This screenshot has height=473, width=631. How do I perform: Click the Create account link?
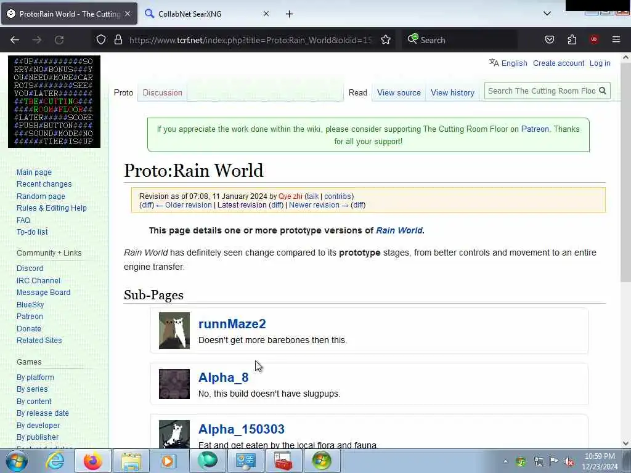pyautogui.click(x=558, y=63)
